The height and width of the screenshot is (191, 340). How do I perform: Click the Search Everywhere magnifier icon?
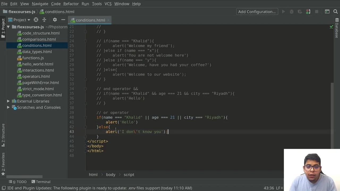pos(335,12)
